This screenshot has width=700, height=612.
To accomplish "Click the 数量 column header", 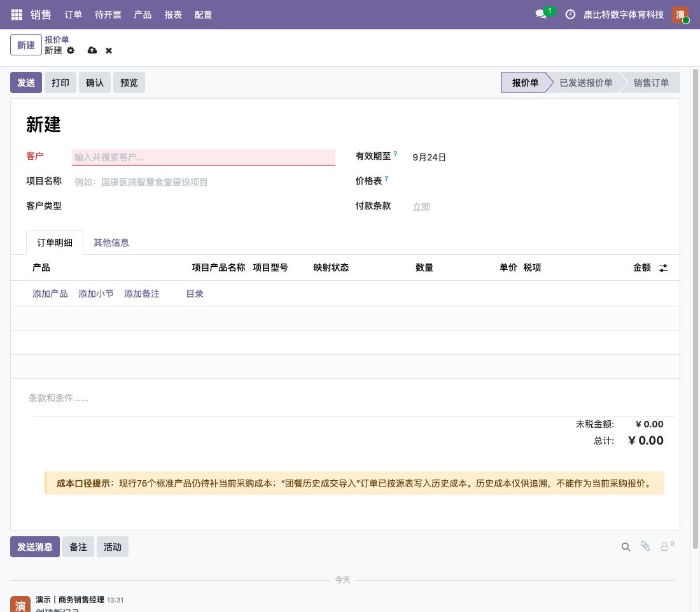I will point(424,267).
